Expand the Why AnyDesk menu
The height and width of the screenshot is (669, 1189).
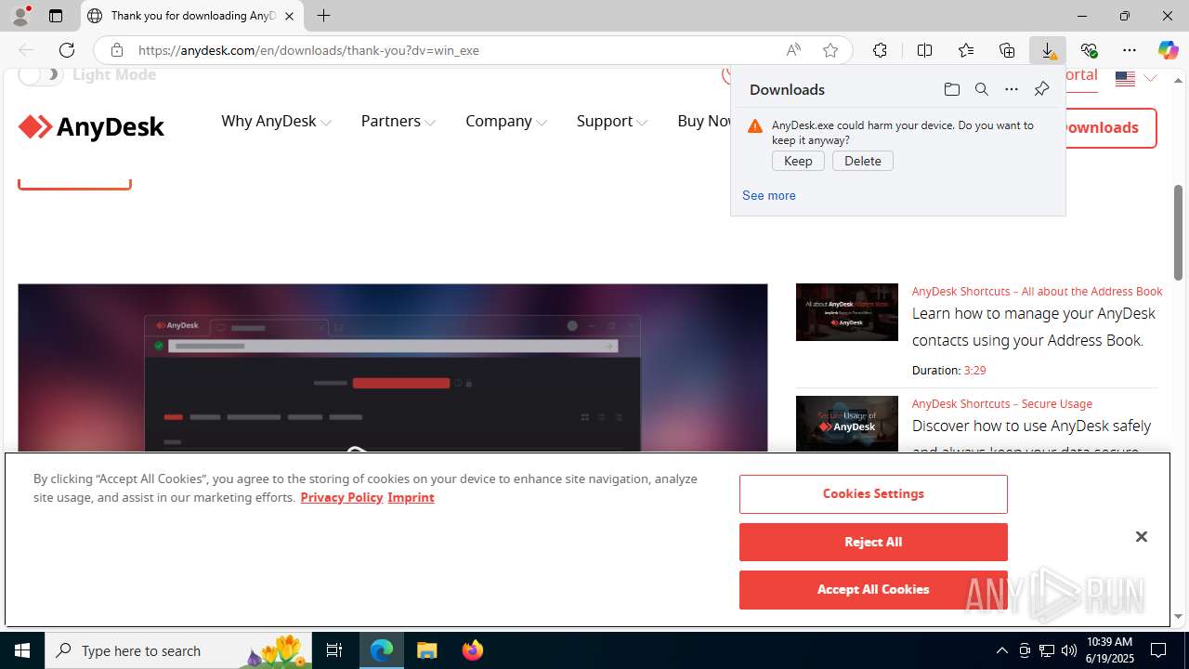coord(276,121)
